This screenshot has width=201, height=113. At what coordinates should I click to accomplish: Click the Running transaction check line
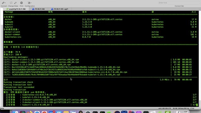(18, 82)
